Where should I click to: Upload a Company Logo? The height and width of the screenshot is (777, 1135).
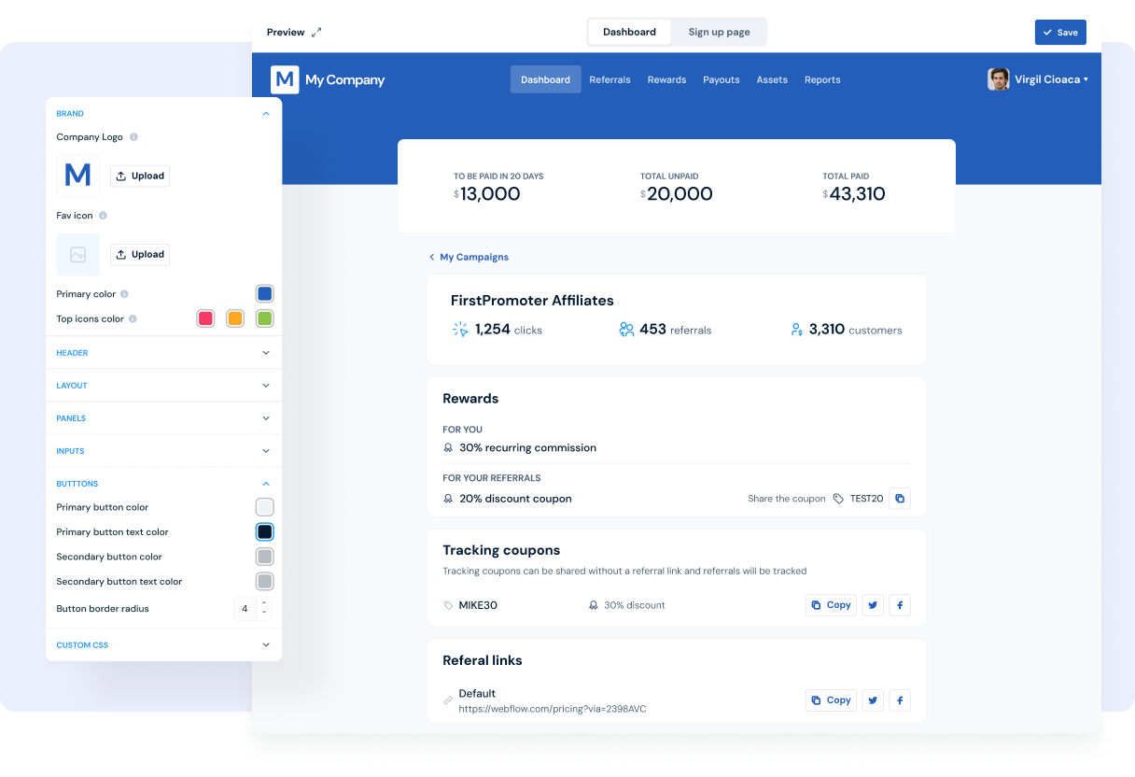140,176
